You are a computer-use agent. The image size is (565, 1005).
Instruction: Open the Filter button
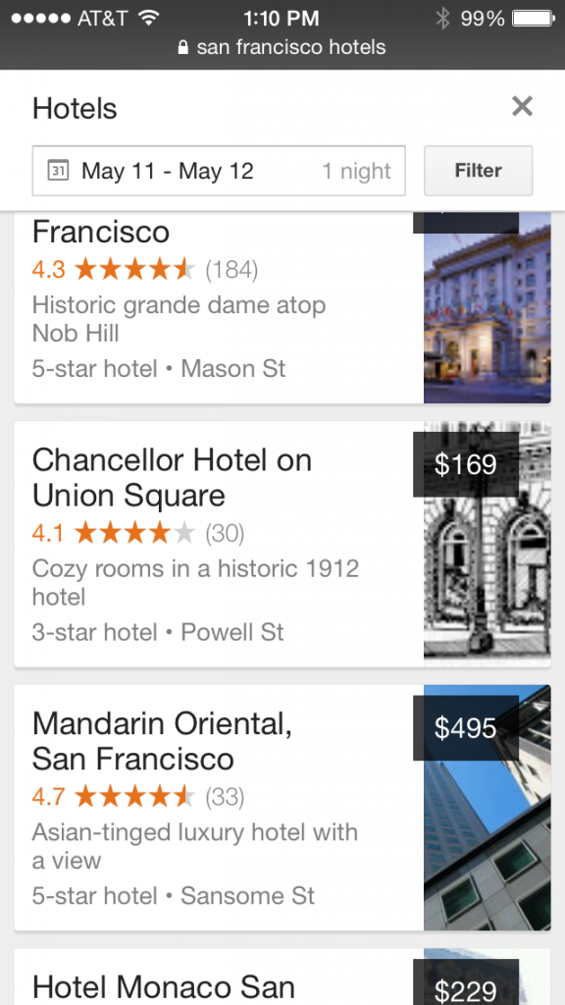coord(478,171)
